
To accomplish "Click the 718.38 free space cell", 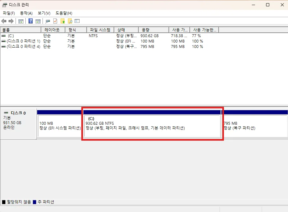I will [x=179, y=36].
